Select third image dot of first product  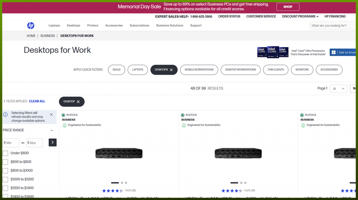pyautogui.click(x=126, y=183)
